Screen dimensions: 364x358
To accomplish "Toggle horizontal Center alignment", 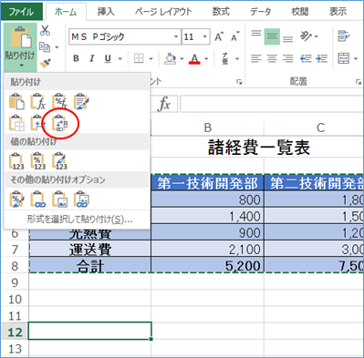I will point(272,58).
